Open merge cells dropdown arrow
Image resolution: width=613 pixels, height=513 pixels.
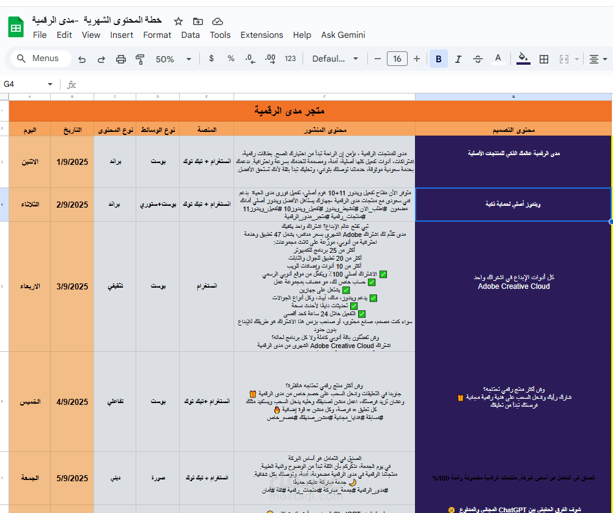pyautogui.click(x=577, y=59)
